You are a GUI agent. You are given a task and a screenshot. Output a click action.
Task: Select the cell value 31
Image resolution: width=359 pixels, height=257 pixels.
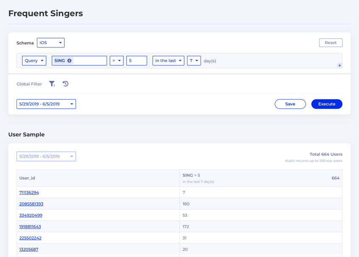pyautogui.click(x=184, y=238)
